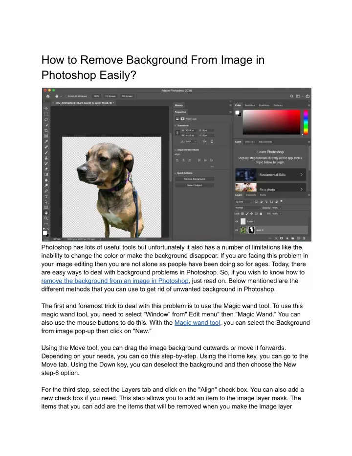Collapse the Transform section
The height and width of the screenshot is (456, 352).
(x=176, y=125)
